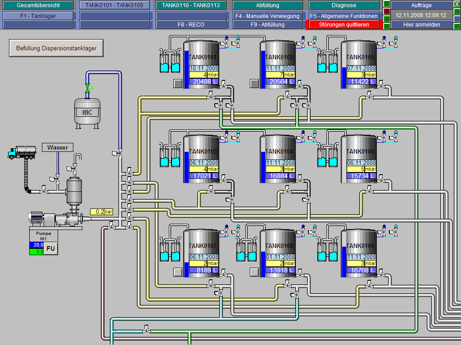
Task: Click the Befüllung Dispersionstanklager button
Action: (x=56, y=48)
